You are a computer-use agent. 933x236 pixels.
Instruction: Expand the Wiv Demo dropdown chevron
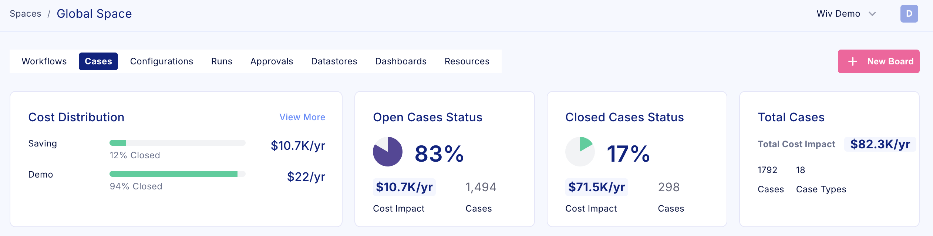point(872,14)
